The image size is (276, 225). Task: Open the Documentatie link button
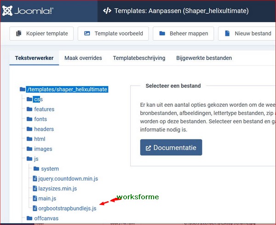(x=171, y=148)
